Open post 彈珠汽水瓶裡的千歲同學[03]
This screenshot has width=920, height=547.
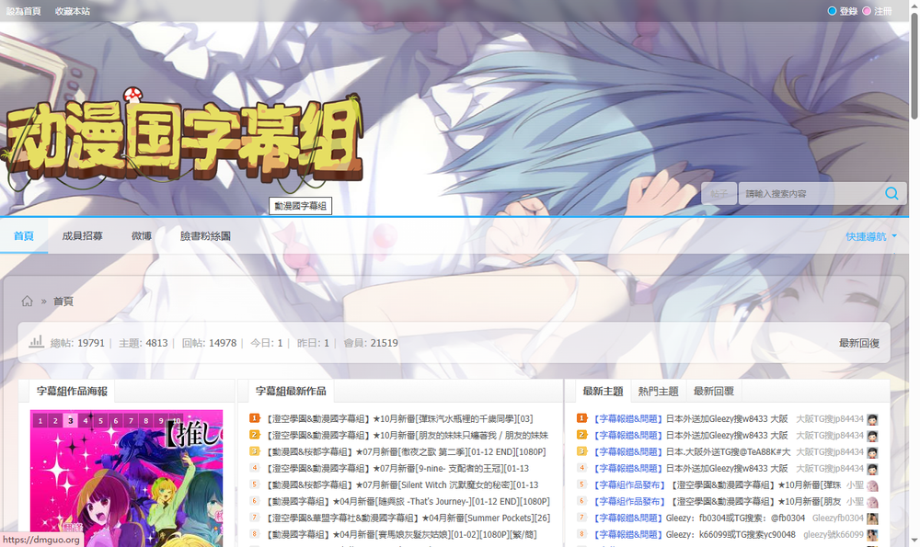tap(399, 419)
